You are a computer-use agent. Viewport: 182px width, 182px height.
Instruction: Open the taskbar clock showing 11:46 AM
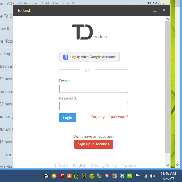(x=168, y=176)
